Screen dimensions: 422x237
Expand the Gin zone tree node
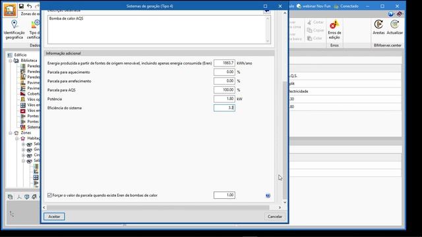coord(24,149)
